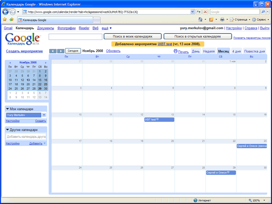
Task: Click Создать мероприятие link
Action: (24, 51)
